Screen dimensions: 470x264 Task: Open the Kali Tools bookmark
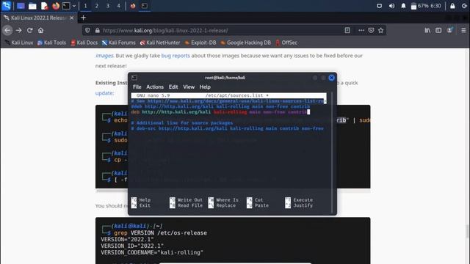(51, 43)
